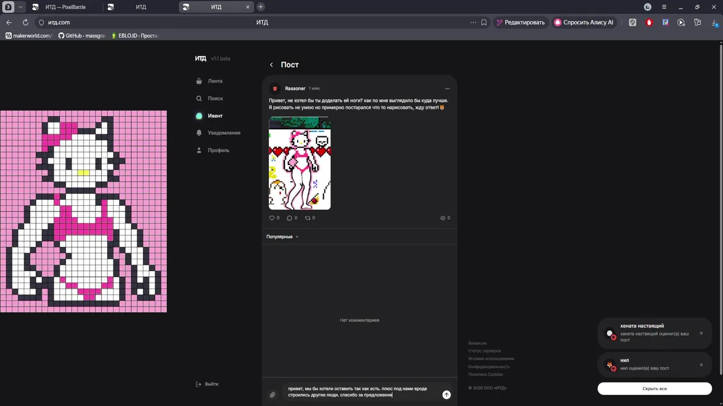723x406 pixels.
Task: Dismiss the нил notification
Action: 702,365
